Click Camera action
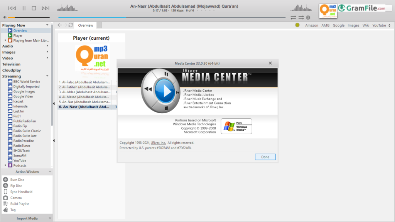395x222 pixels. point(16,198)
